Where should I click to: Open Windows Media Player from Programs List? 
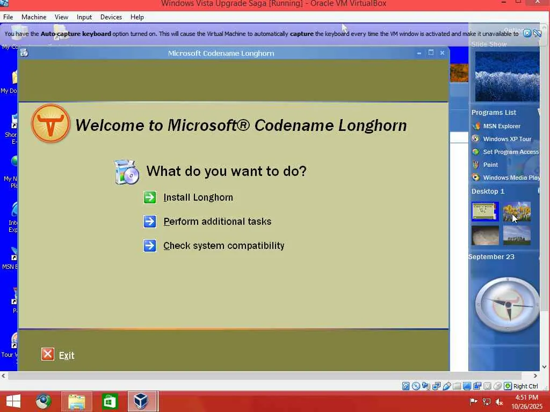(511, 177)
